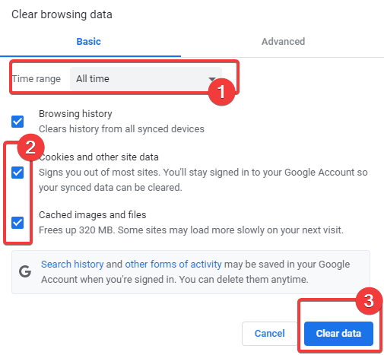Click the Cancel button
The image size is (384, 355).
270,334
